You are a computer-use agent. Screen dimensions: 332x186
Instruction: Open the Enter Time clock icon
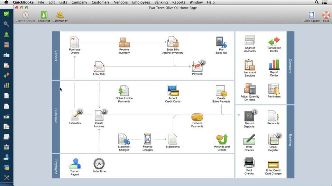99,163
